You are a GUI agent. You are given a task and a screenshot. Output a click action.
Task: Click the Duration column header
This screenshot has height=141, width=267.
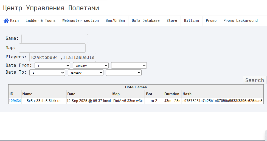tap(172, 94)
